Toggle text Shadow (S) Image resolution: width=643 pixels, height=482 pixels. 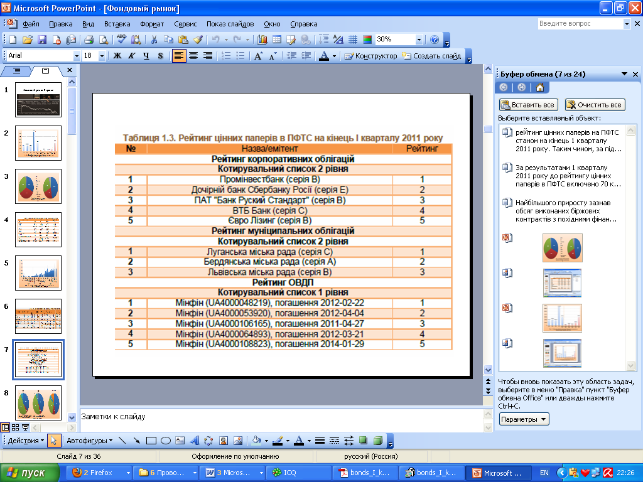pyautogui.click(x=160, y=56)
